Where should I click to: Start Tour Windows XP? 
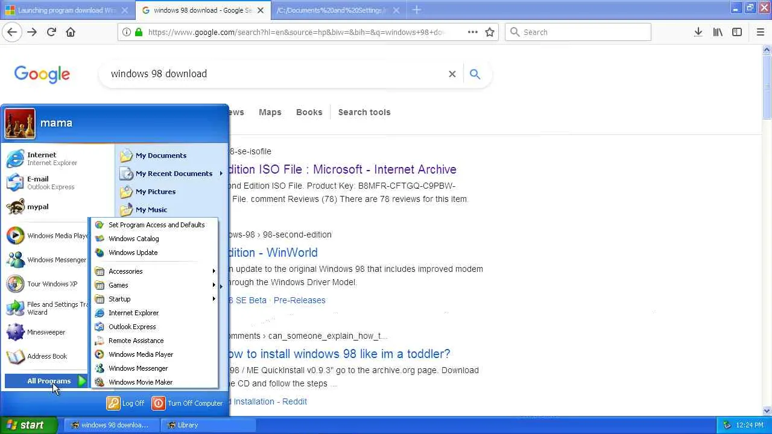click(45, 284)
